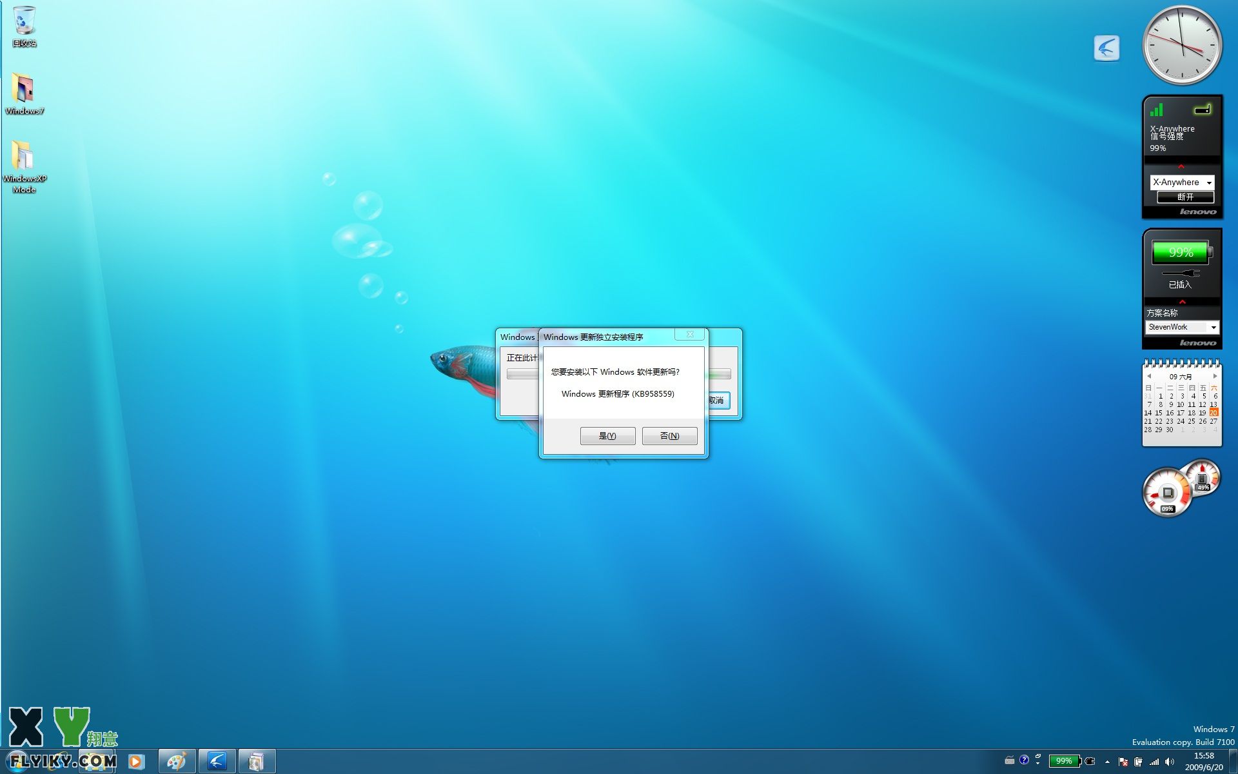Collapse the power gadget with red chevron
The width and height of the screenshot is (1238, 774).
pos(1182,302)
